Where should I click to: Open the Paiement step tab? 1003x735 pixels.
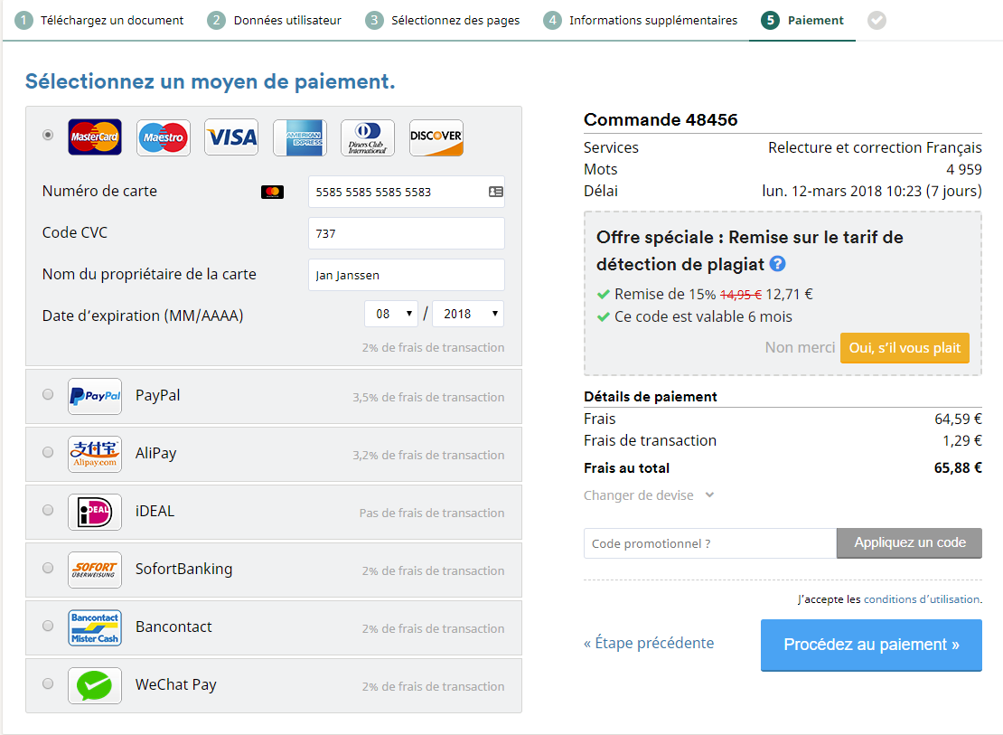[x=802, y=21]
